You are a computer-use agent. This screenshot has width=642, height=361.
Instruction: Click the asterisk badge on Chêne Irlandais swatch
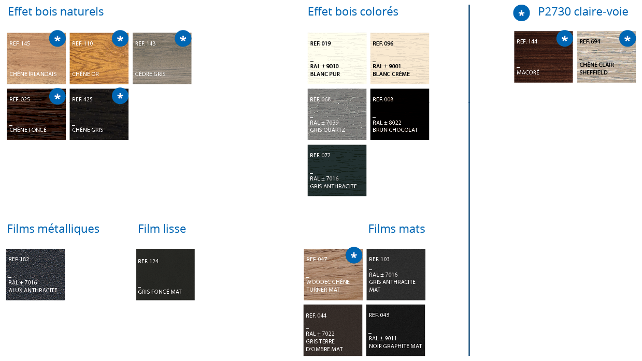58,39
